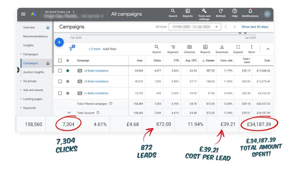Viewport: 295px width, 169px height.
Task: Click the blue plus new campaign button
Action: pos(59,42)
